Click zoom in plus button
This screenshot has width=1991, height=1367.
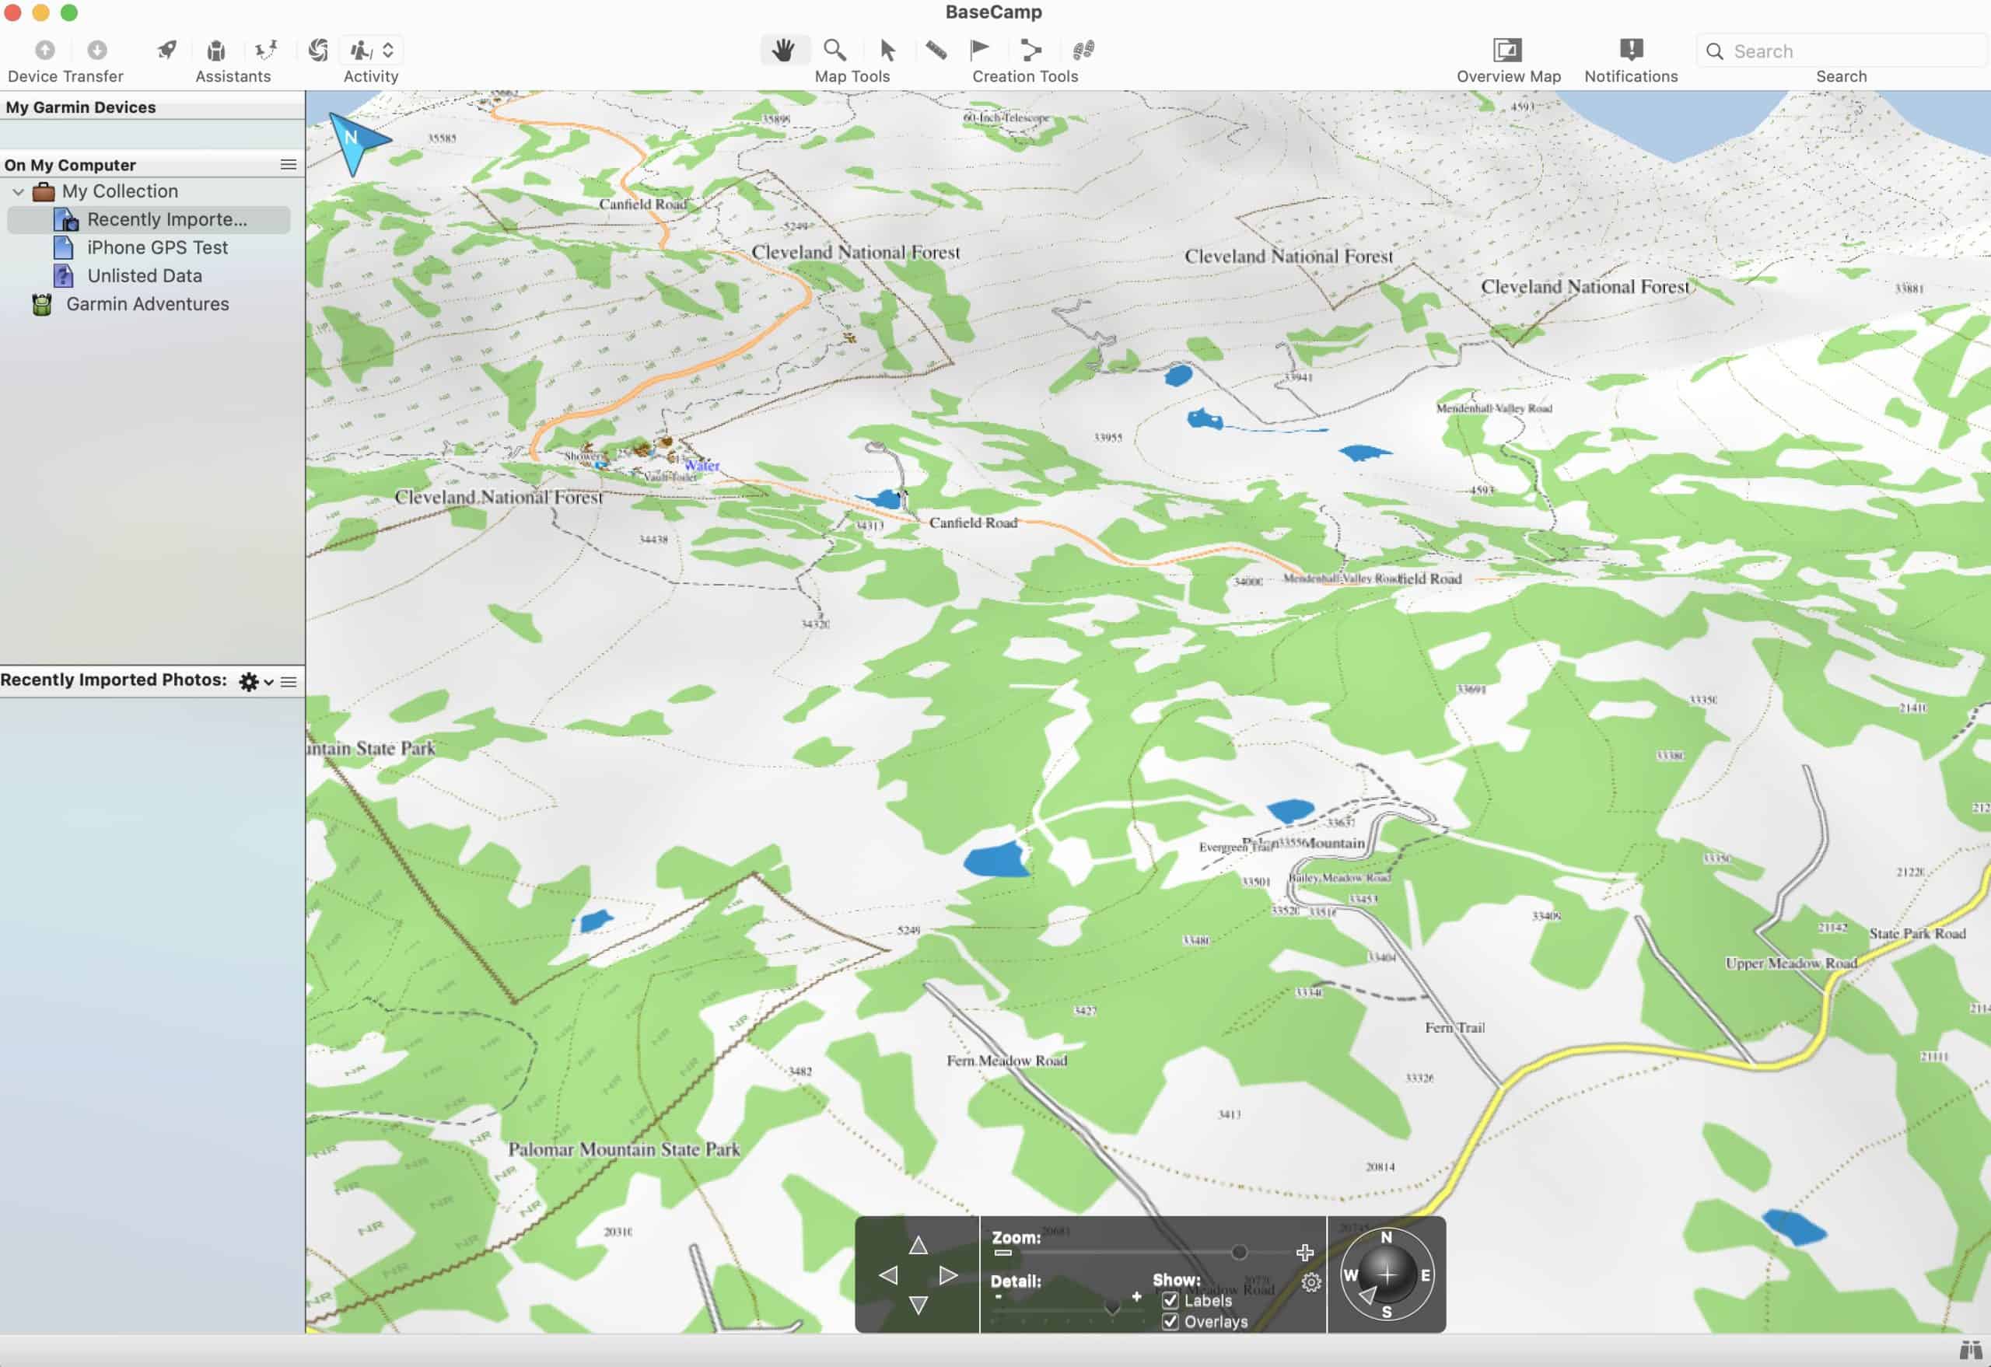(x=1304, y=1253)
